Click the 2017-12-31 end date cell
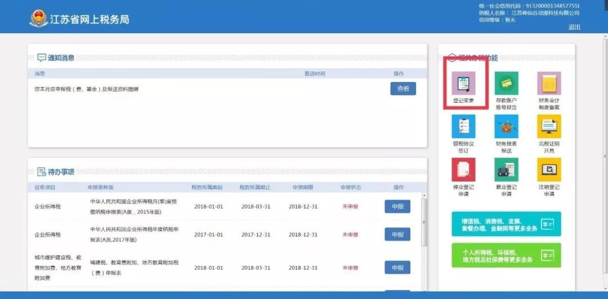The width and height of the screenshot is (608, 299). pyautogui.click(x=256, y=235)
